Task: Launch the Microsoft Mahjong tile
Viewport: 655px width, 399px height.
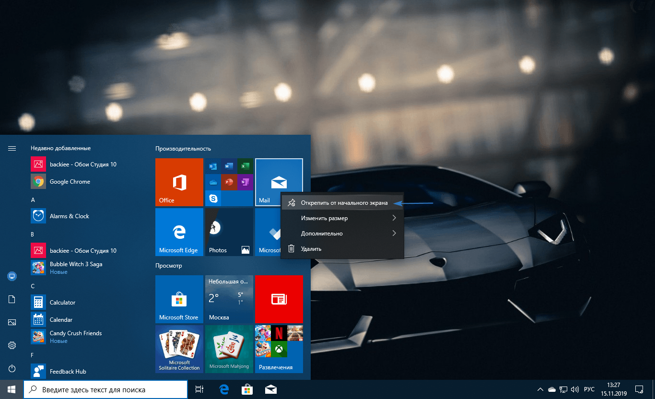Action: pyautogui.click(x=229, y=349)
